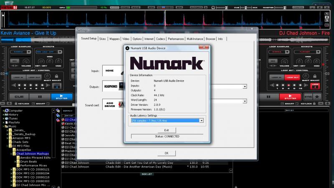334x188 pixels.
Task: Expand the Computer tree node
Action: tap(3, 111)
